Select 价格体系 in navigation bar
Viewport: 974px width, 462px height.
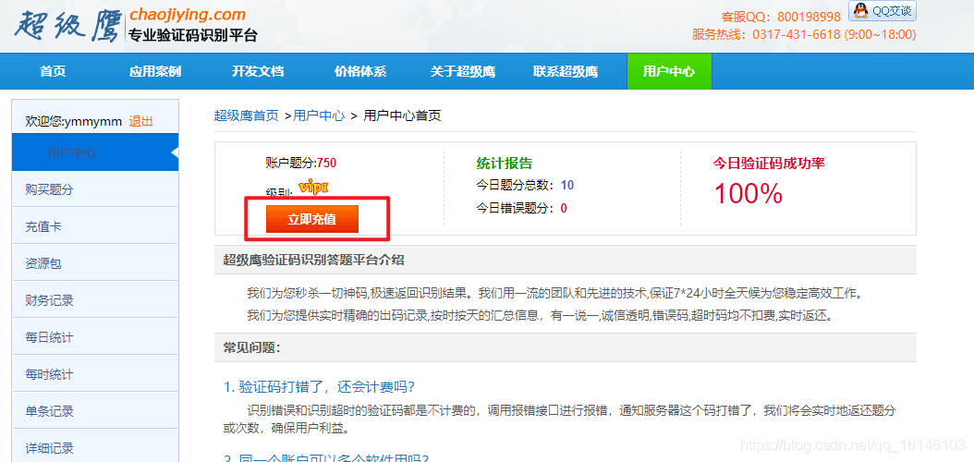(x=360, y=71)
